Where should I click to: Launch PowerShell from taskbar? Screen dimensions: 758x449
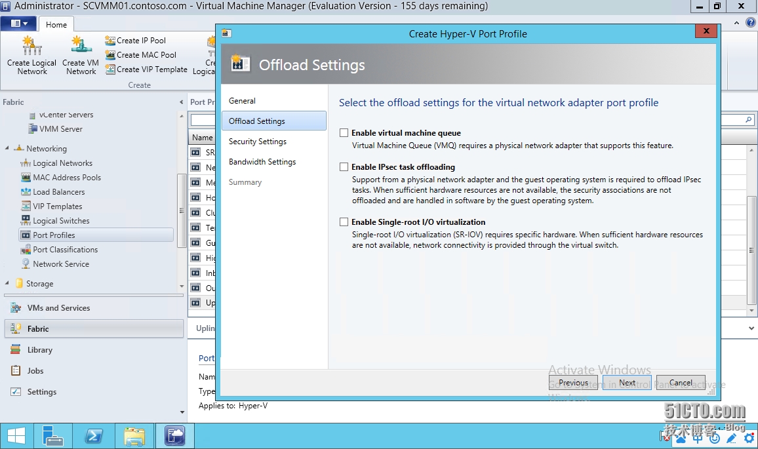coord(93,436)
